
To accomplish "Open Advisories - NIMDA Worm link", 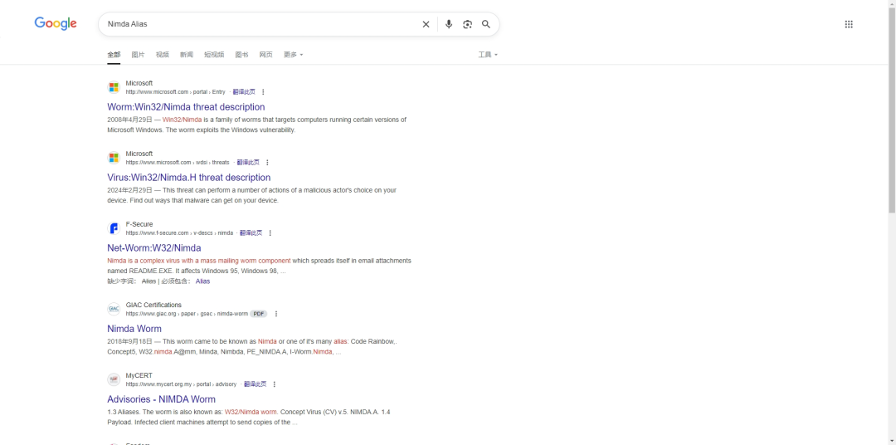I will [161, 399].
